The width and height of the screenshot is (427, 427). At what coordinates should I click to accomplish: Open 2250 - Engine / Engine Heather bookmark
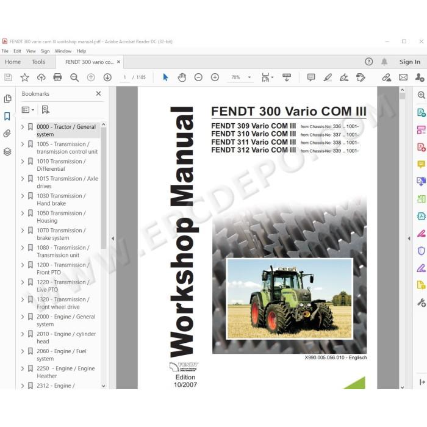66,372
